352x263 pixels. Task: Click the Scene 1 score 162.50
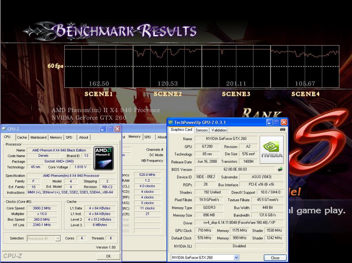tap(99, 83)
